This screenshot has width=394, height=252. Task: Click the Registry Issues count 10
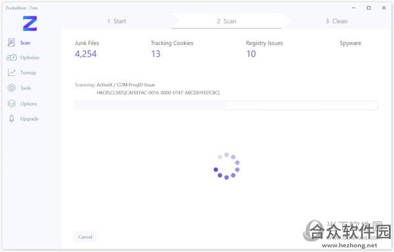click(x=251, y=53)
